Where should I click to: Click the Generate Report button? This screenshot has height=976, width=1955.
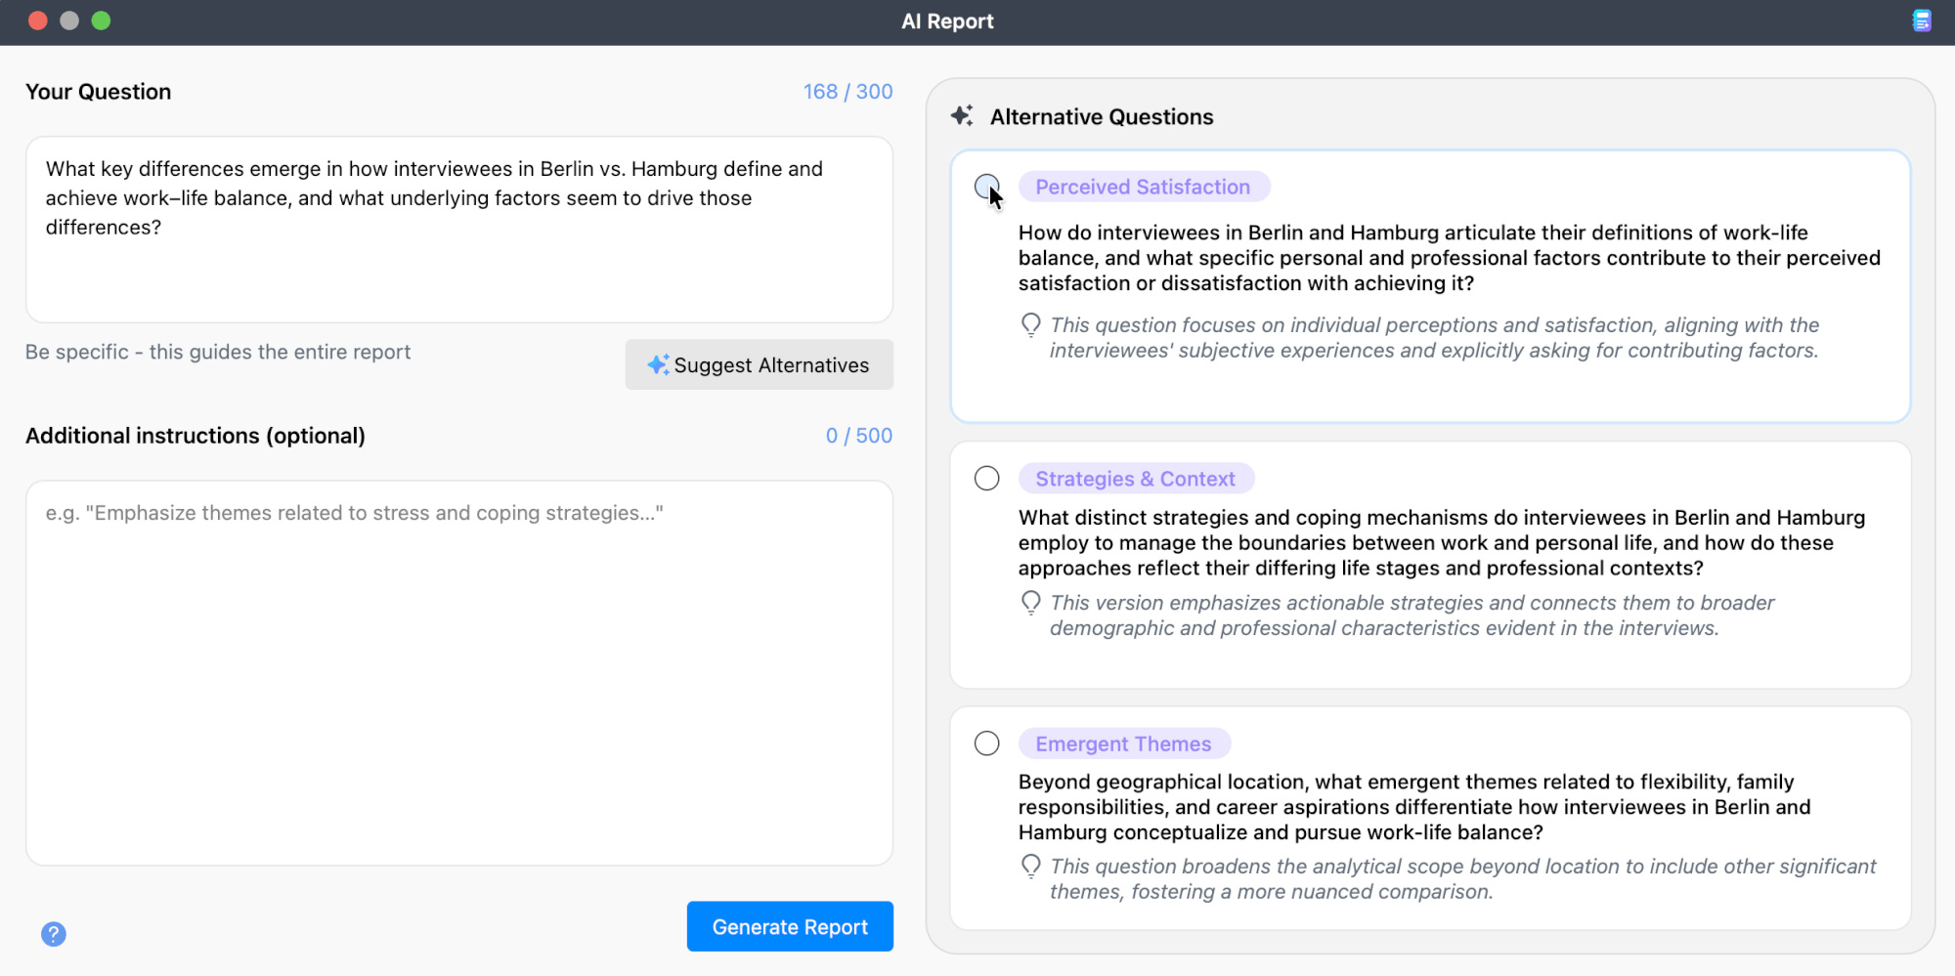pyautogui.click(x=790, y=926)
